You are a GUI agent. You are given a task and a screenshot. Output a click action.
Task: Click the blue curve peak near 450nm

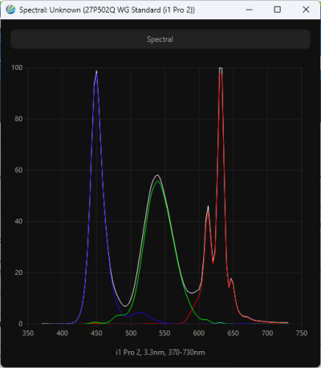[x=96, y=72]
